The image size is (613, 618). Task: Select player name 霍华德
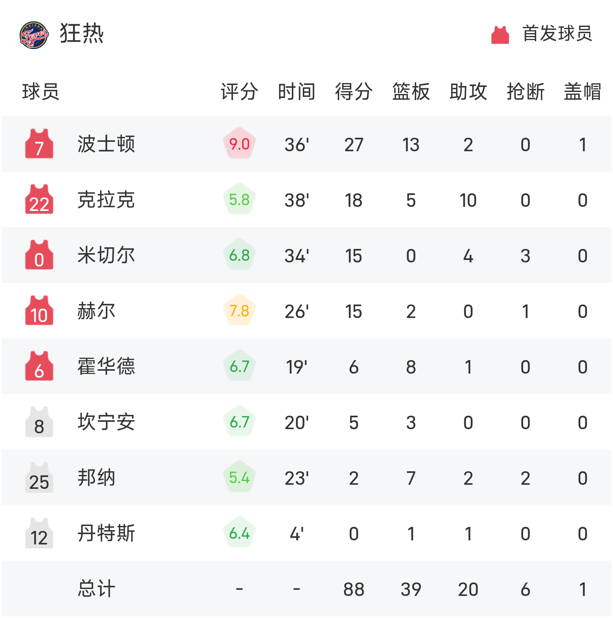point(106,367)
